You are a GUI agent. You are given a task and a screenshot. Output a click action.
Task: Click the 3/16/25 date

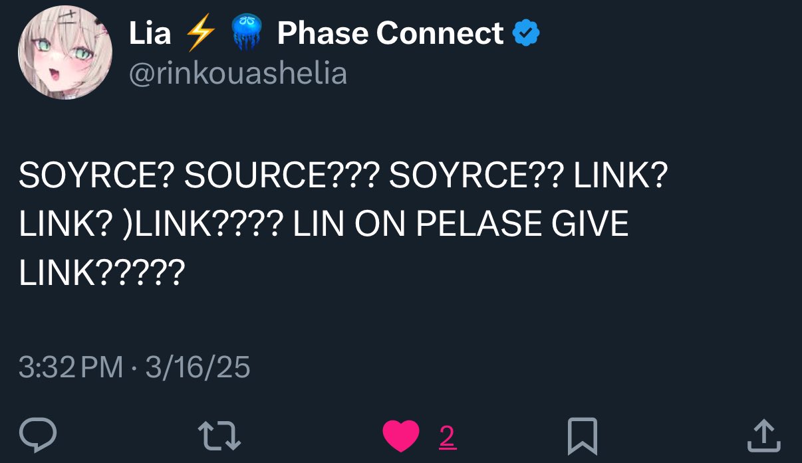click(197, 367)
